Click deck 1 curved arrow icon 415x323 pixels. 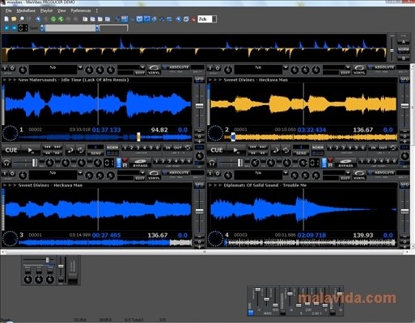pyautogui.click(x=70, y=150)
